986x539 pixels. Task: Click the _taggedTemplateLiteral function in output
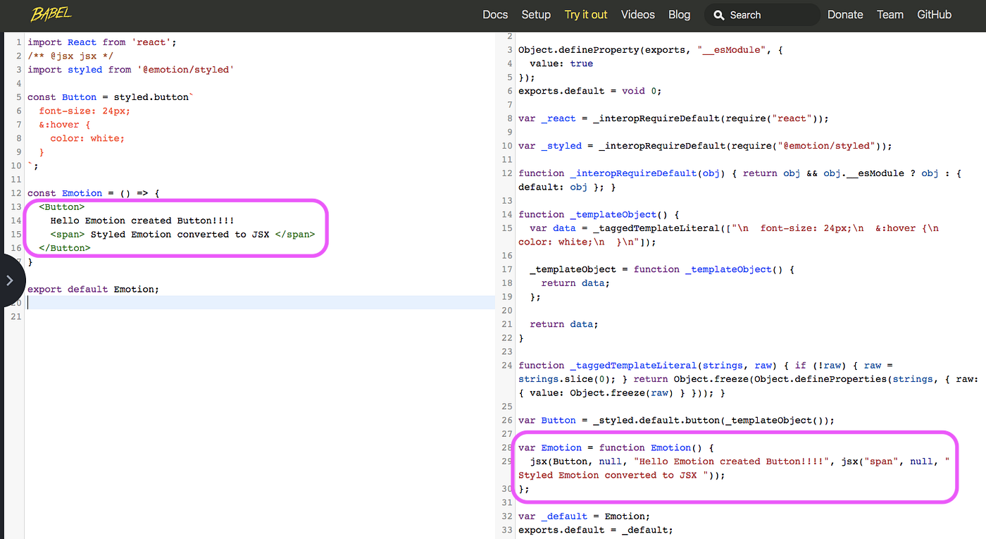click(x=633, y=365)
